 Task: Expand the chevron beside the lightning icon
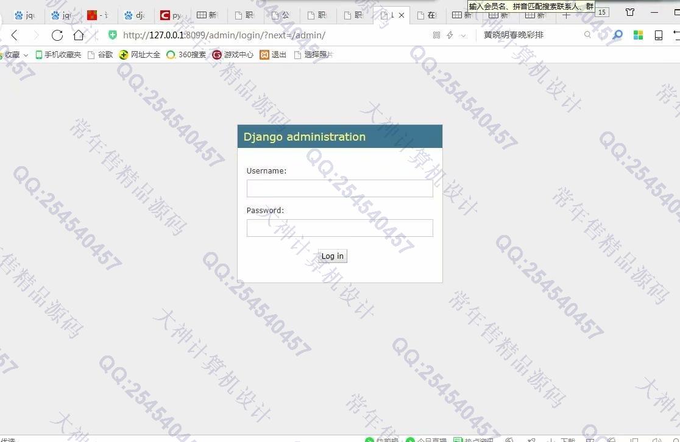(463, 35)
